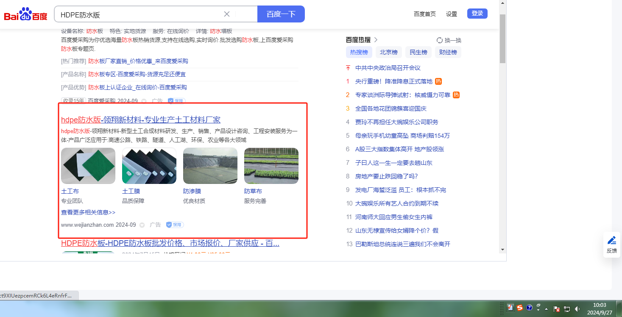Open the network status tray icon
Image resolution: width=622 pixels, height=317 pixels.
(x=567, y=309)
